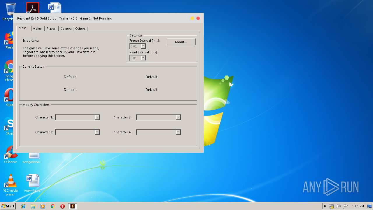Open the Google Chrome desktop shortcut
This screenshot has width=373, height=210.
pyautogui.click(x=9, y=71)
